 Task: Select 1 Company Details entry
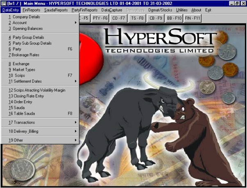tap(40, 17)
